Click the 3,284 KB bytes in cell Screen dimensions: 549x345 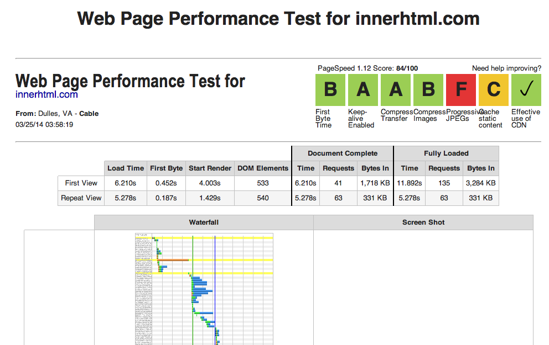click(481, 183)
